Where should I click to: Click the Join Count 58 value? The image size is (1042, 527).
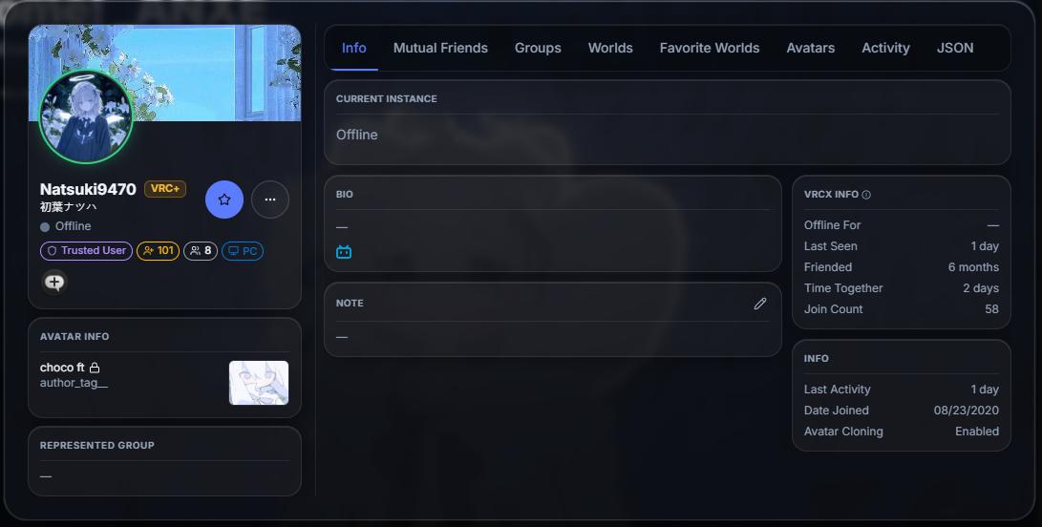point(991,309)
